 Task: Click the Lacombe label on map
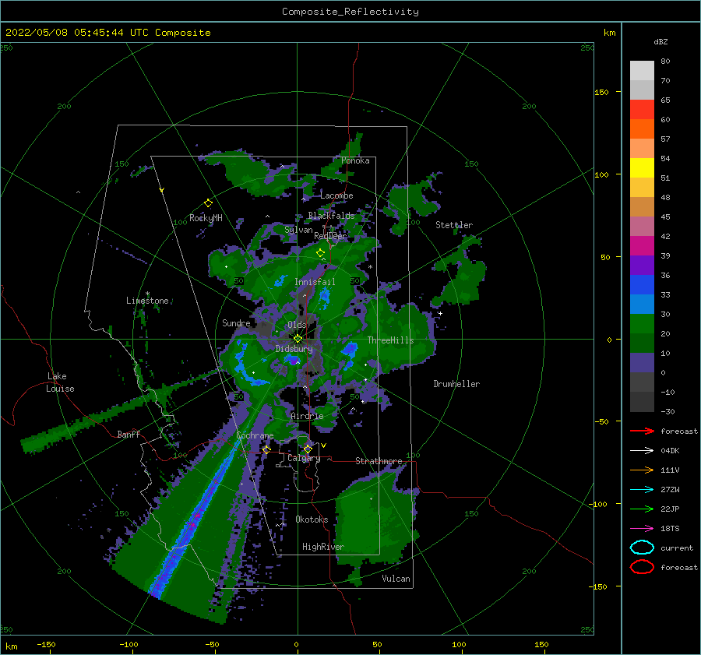(336, 195)
